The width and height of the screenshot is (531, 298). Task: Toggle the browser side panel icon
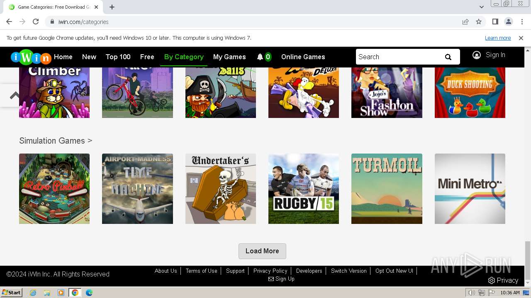(x=495, y=22)
